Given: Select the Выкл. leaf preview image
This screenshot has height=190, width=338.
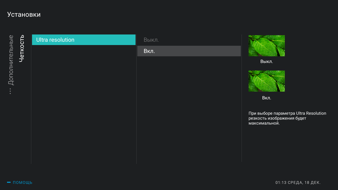Looking at the screenshot, I should point(266,45).
